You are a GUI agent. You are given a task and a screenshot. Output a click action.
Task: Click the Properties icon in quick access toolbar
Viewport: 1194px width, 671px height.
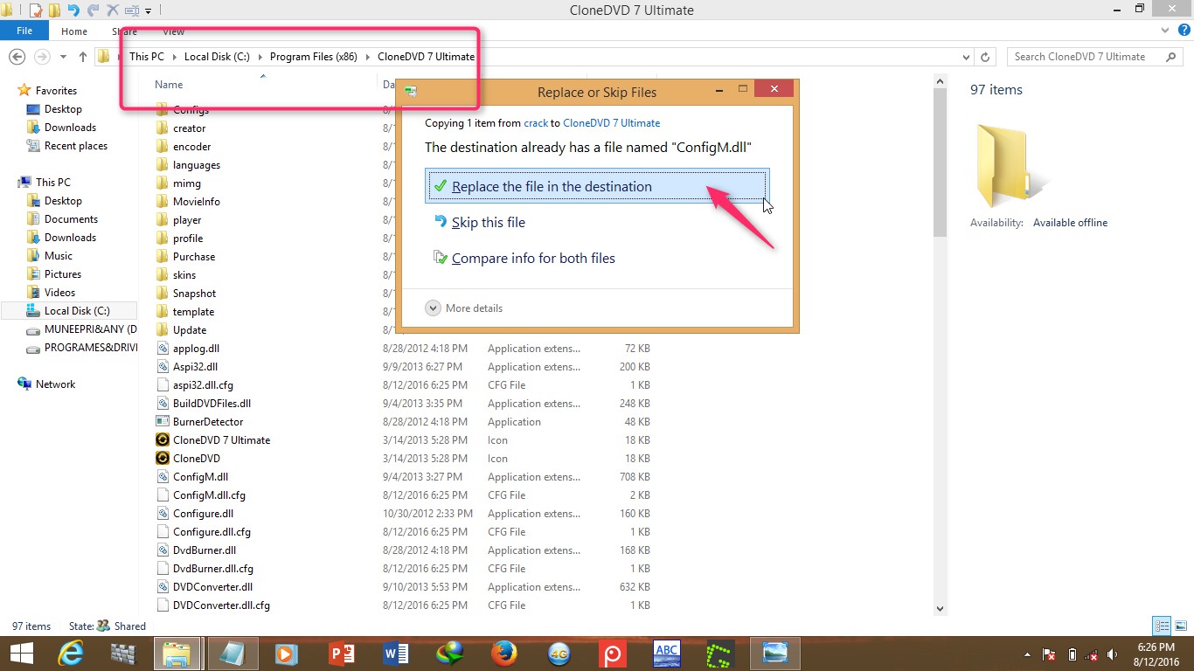coord(35,10)
